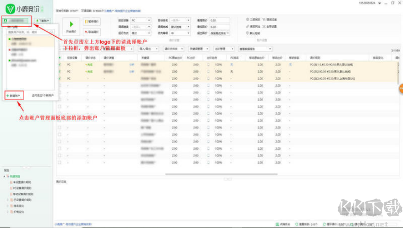Click the 暂停调价 pause button
Screen dimensions: 403x228
94,22
